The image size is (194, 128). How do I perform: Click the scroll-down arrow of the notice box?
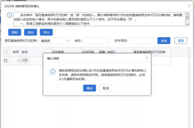[x=188, y=24]
